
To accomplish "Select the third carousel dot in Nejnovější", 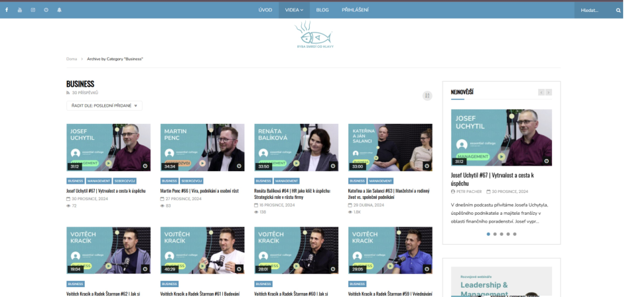I will pyautogui.click(x=502, y=234).
